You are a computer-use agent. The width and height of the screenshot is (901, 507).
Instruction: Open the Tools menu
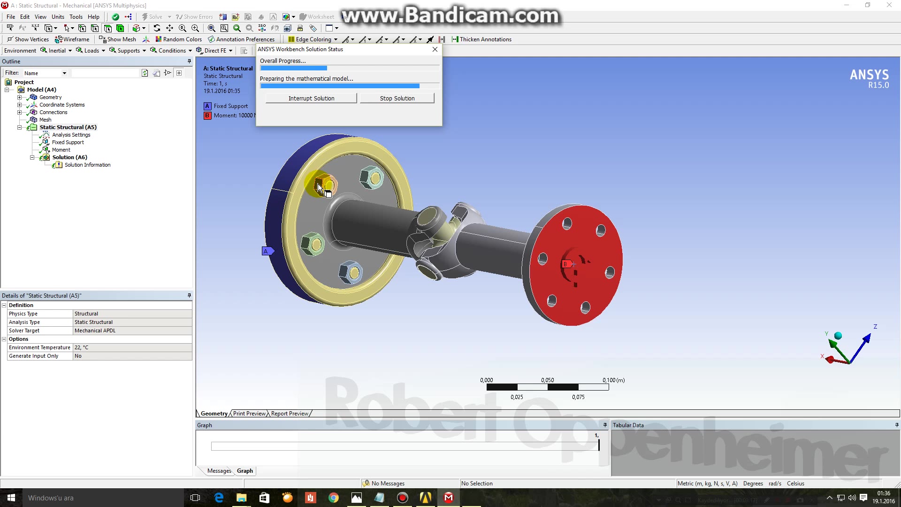tap(76, 17)
